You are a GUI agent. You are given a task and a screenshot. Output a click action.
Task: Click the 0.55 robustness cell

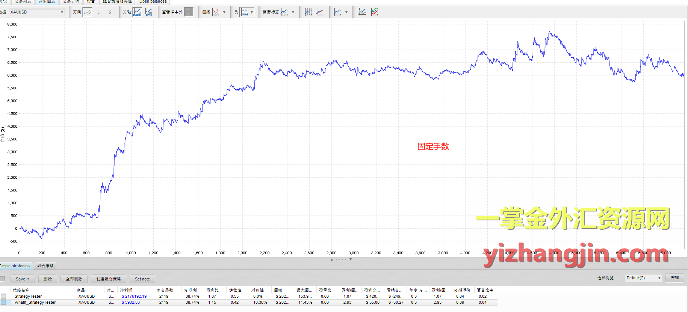click(235, 296)
